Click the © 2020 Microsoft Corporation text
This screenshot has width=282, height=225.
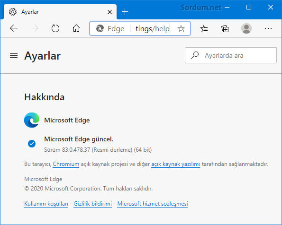[89, 189]
